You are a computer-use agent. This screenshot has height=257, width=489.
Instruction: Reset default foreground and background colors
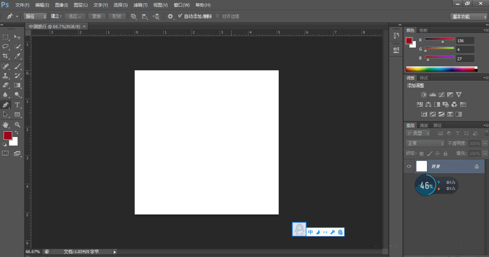(x=5, y=144)
